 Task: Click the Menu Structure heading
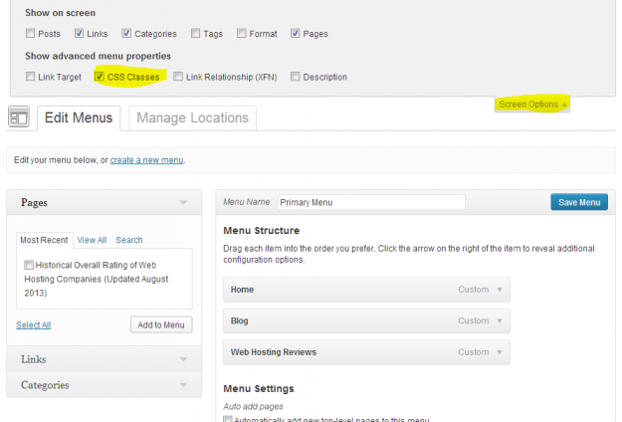[262, 231]
